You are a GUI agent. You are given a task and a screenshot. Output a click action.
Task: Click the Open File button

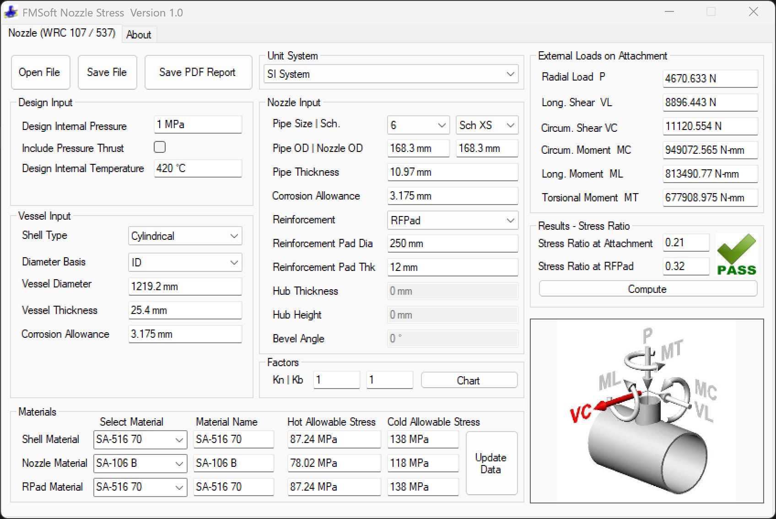coord(40,72)
